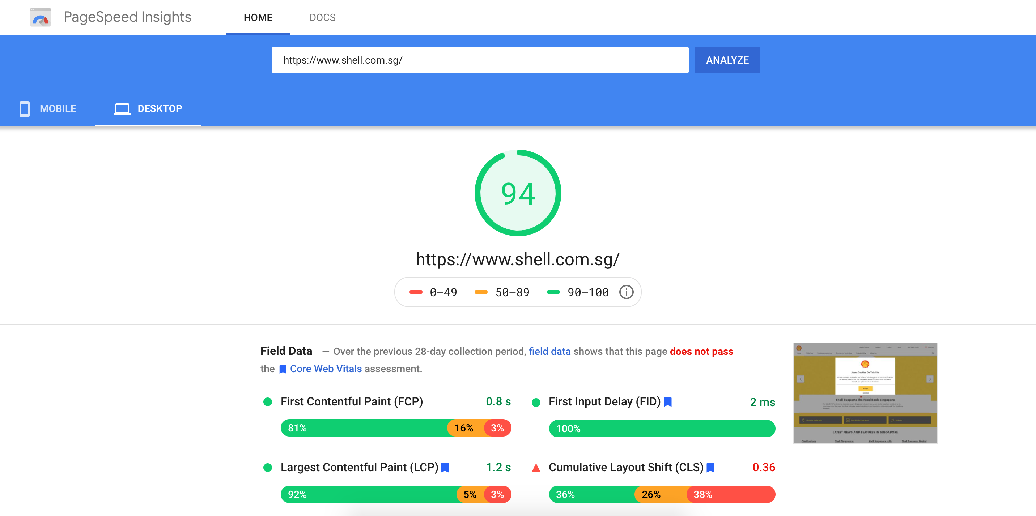1036x516 pixels.
Task: Click the FID 100% green bar
Action: (662, 429)
